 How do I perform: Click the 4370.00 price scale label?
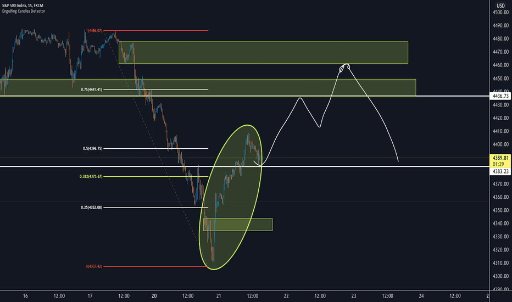[500, 184]
